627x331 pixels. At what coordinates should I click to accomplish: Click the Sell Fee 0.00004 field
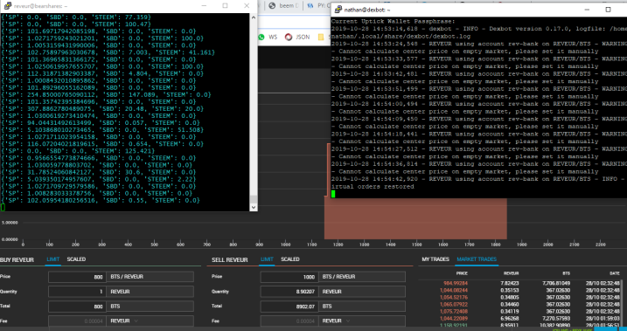coord(289,321)
